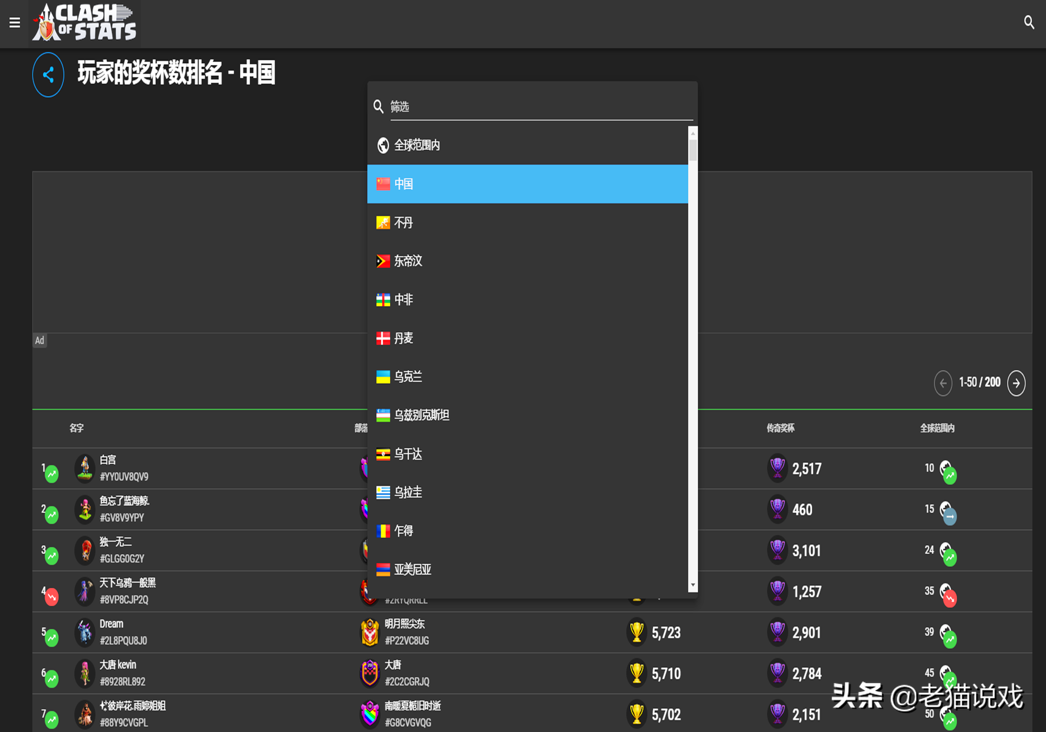The image size is (1046, 732).
Task: Select 全球范围内 from the country list
Action: coord(528,145)
